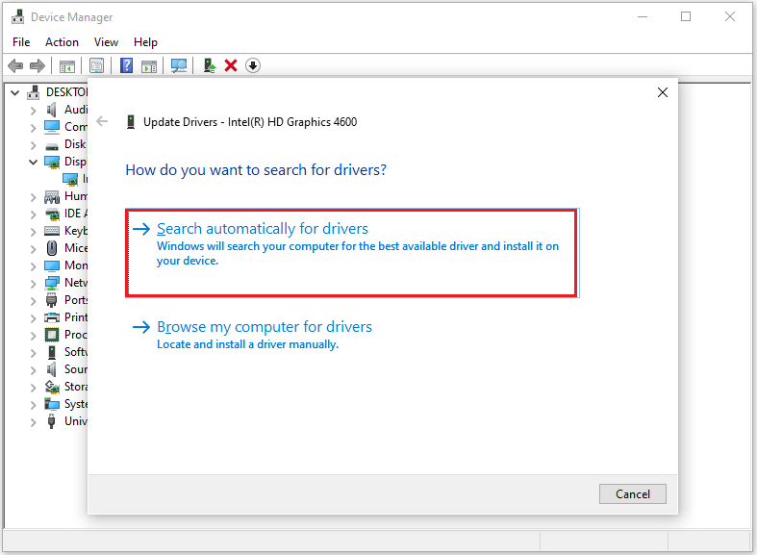Maximize the Device Manager window
757x555 pixels.
686,17
